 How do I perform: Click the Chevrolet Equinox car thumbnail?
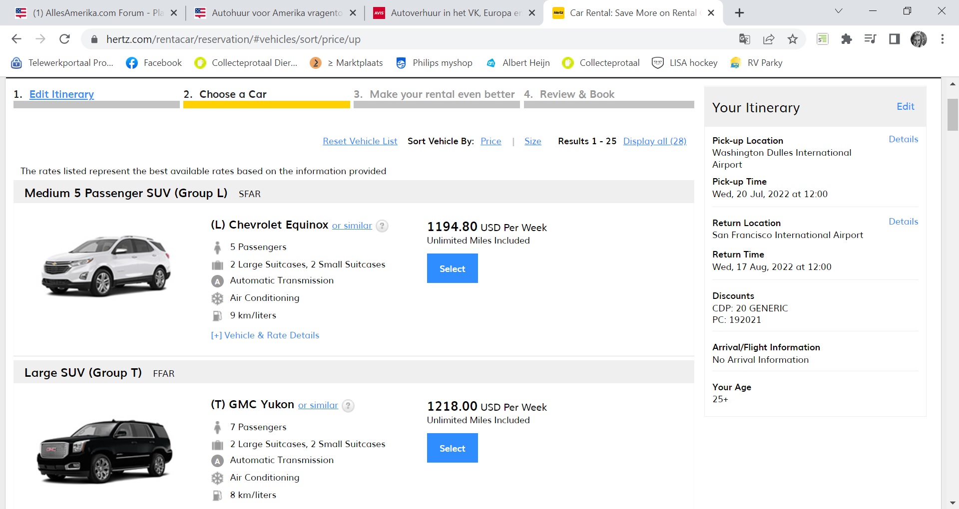click(106, 266)
